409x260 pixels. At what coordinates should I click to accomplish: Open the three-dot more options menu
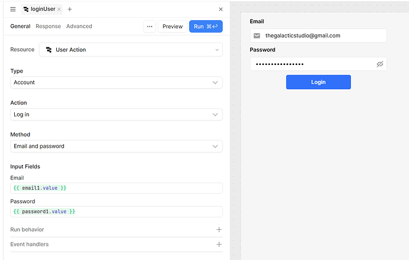click(150, 27)
